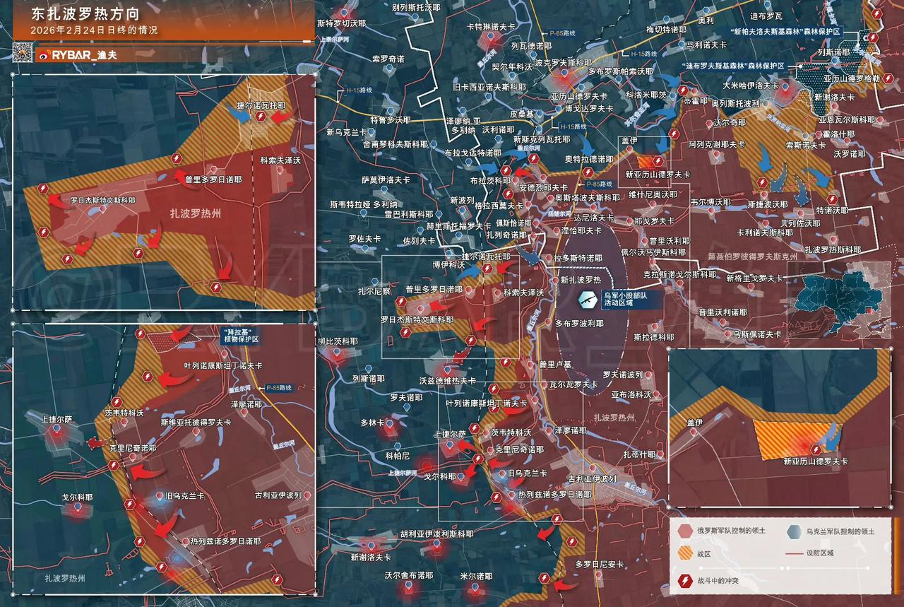Click the town label 多布罗斯帕索沃耶
The width and height of the screenshot is (904, 607).
coord(620,71)
